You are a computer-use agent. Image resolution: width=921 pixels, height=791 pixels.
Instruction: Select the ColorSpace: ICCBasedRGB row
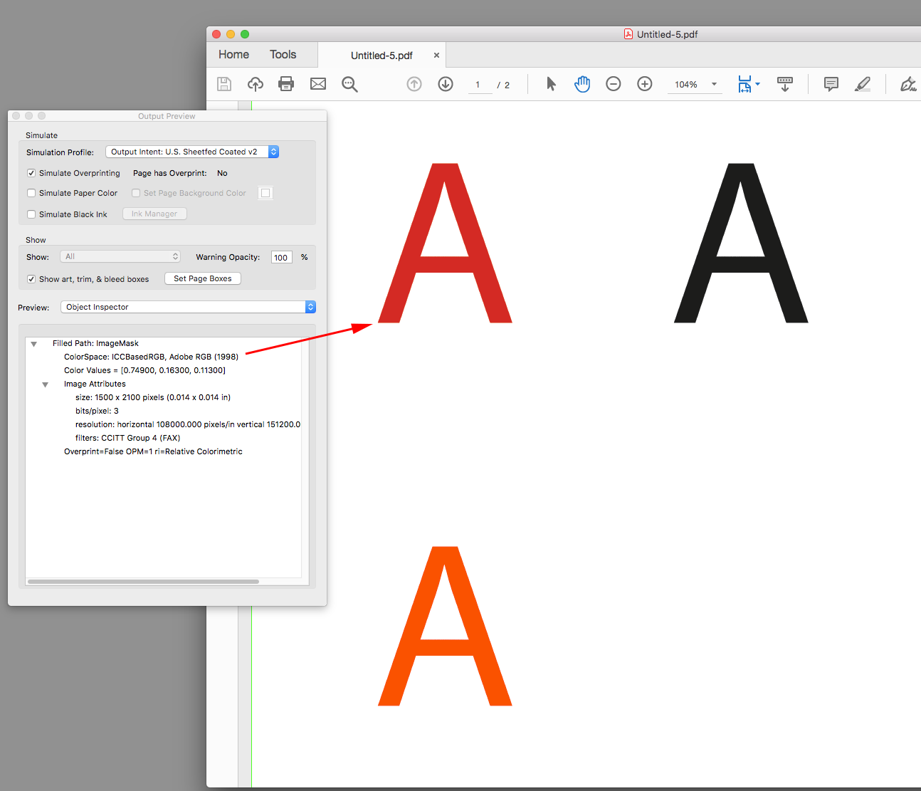click(151, 357)
